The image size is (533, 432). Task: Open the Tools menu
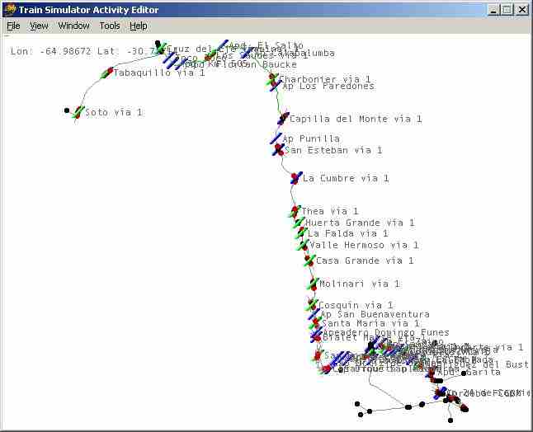[x=110, y=26]
